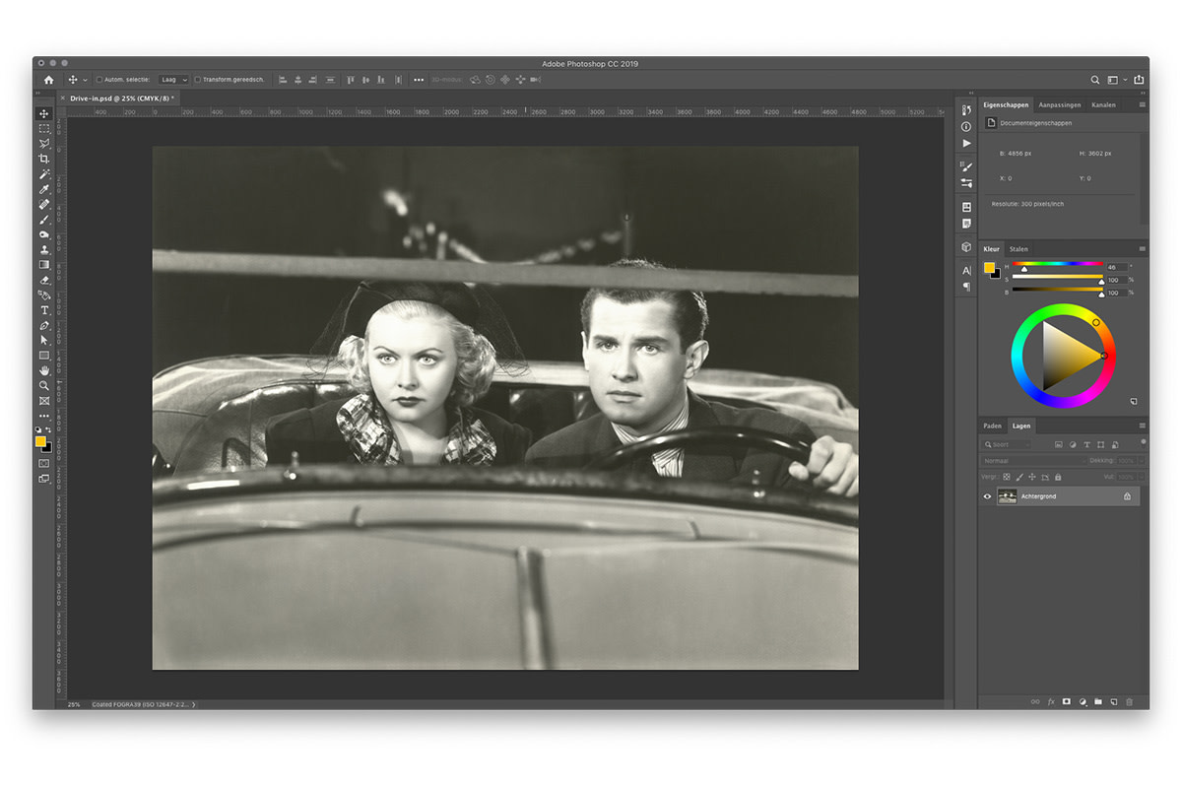The image size is (1182, 788).
Task: Click more align options three dots
Action: pyautogui.click(x=419, y=80)
